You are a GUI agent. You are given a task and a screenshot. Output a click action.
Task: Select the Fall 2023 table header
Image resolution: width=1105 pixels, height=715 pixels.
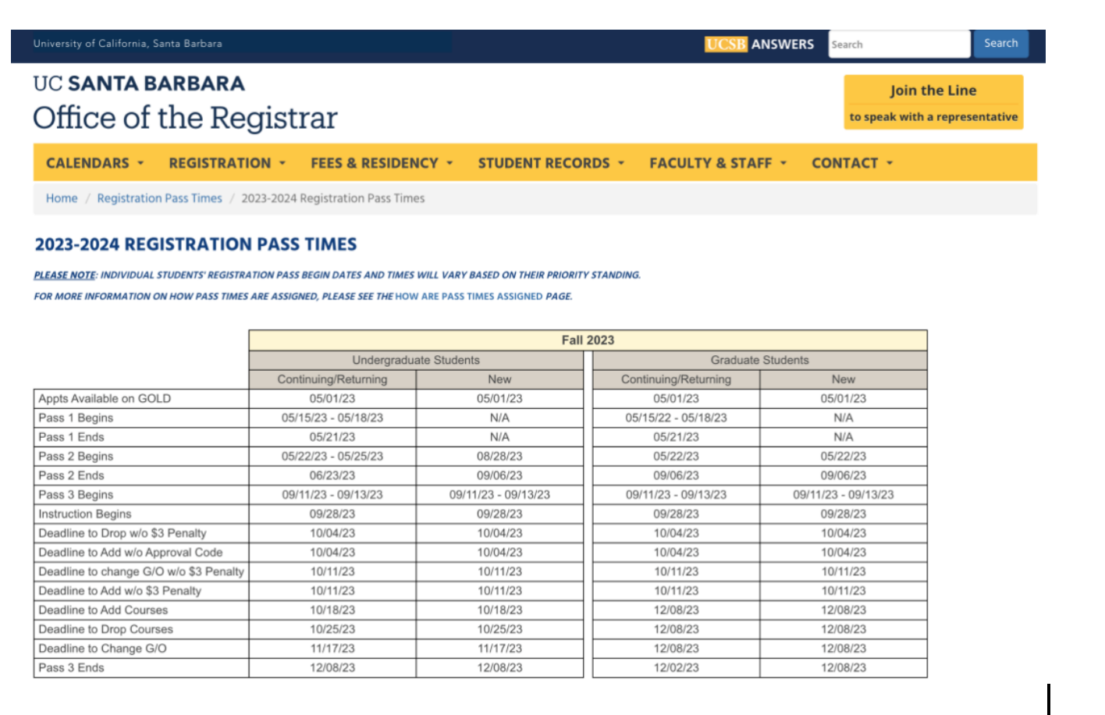coord(588,340)
